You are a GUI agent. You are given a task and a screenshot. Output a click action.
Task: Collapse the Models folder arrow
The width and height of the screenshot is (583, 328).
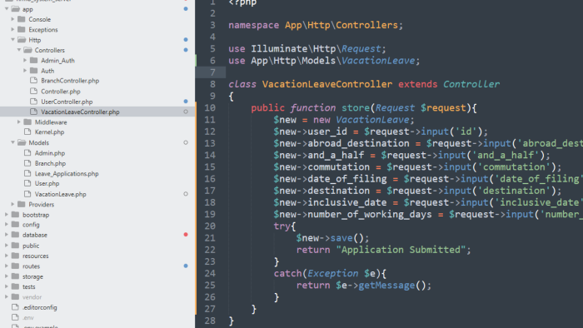[12, 142]
